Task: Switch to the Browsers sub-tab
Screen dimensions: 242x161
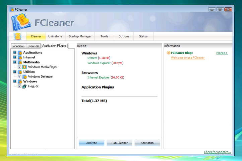Action: [x=33, y=46]
